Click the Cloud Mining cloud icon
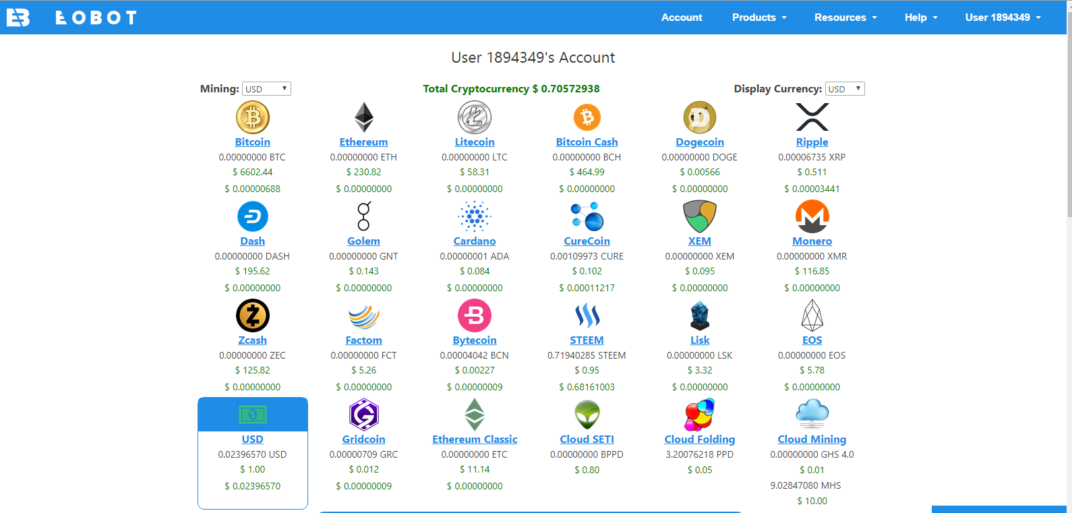The width and height of the screenshot is (1072, 513). [812, 414]
